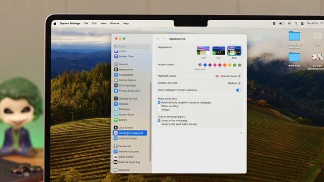Go forward with the right chevron
The image size is (324, 182).
point(164,39)
